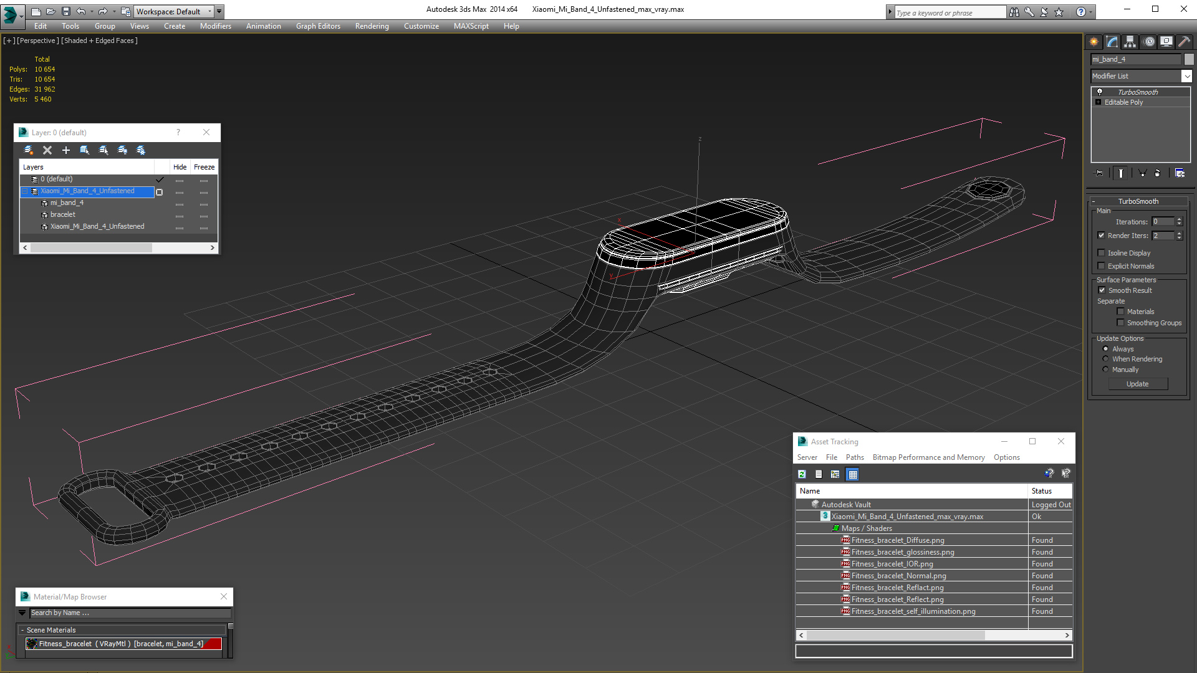This screenshot has height=673, width=1197.
Task: Open the Modifiers menu
Action: [216, 26]
